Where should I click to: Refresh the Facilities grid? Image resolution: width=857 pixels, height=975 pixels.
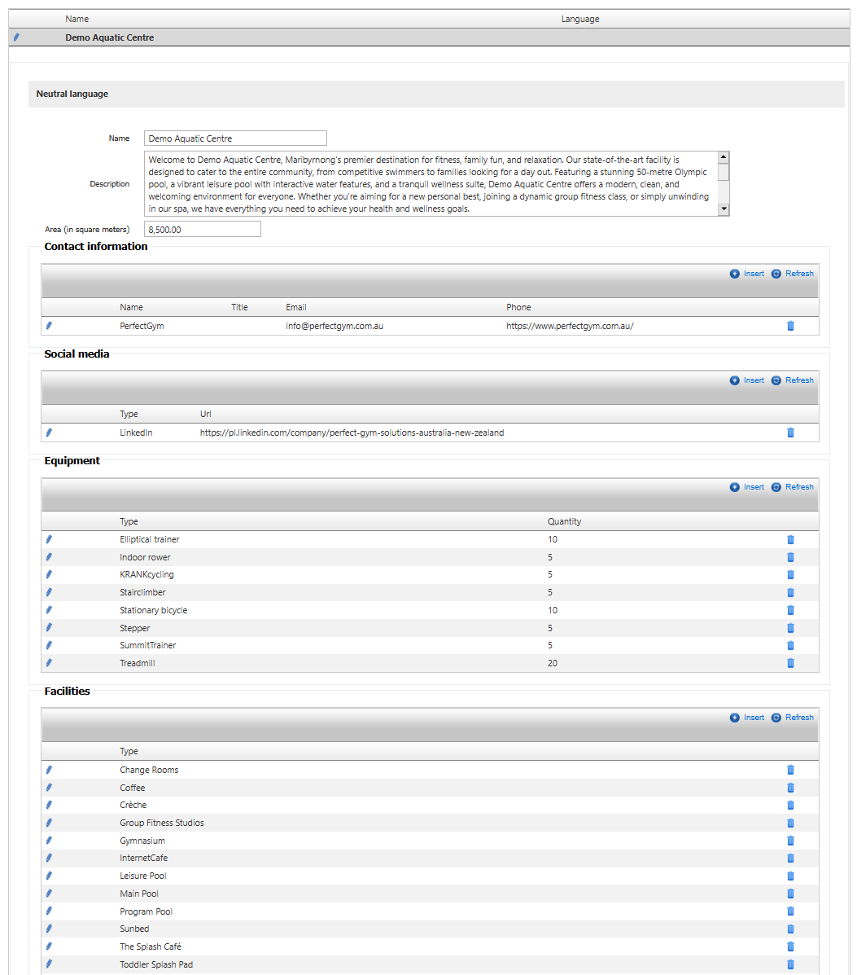click(x=793, y=718)
